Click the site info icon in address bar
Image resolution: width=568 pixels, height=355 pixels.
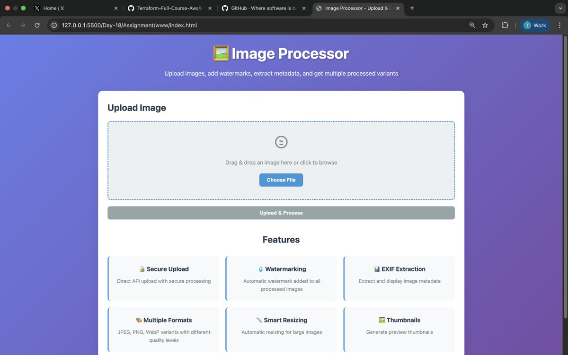tap(54, 25)
